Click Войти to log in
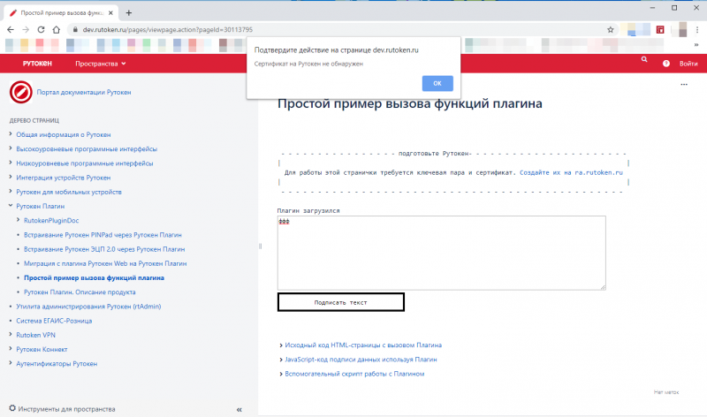 [x=688, y=64]
